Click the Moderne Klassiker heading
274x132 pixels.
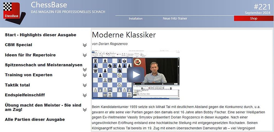(124, 35)
